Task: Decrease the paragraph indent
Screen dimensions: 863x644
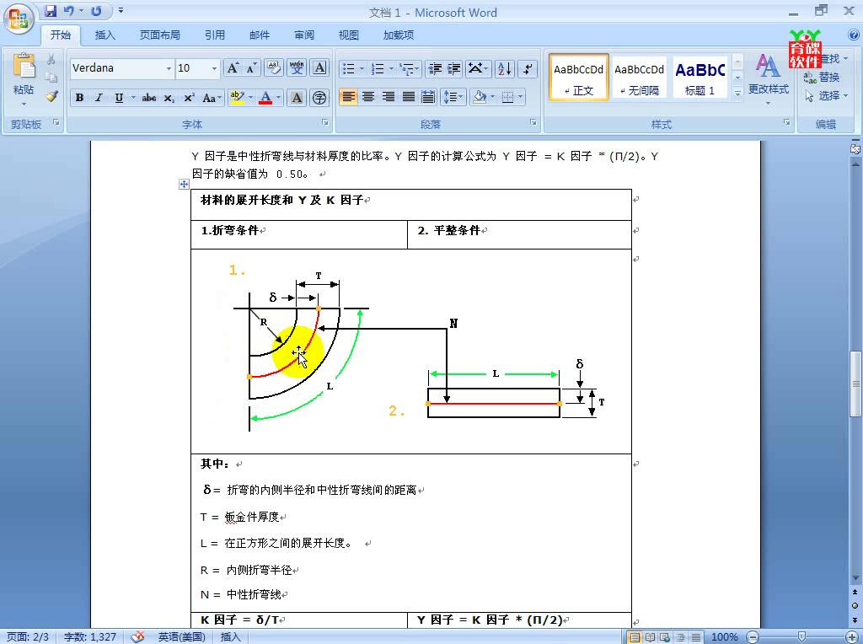Action: tap(435, 69)
